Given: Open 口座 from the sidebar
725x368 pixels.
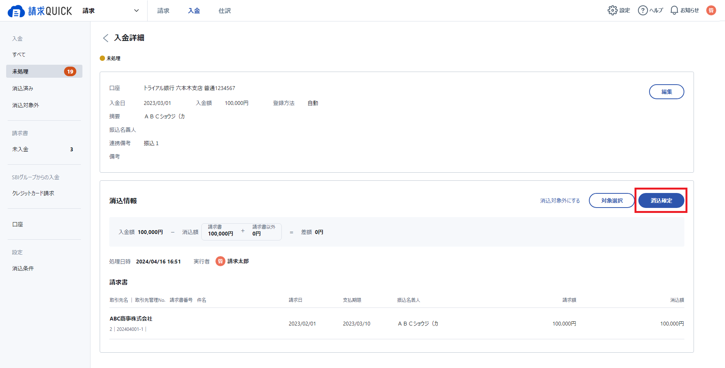Looking at the screenshot, I should pyautogui.click(x=18, y=224).
